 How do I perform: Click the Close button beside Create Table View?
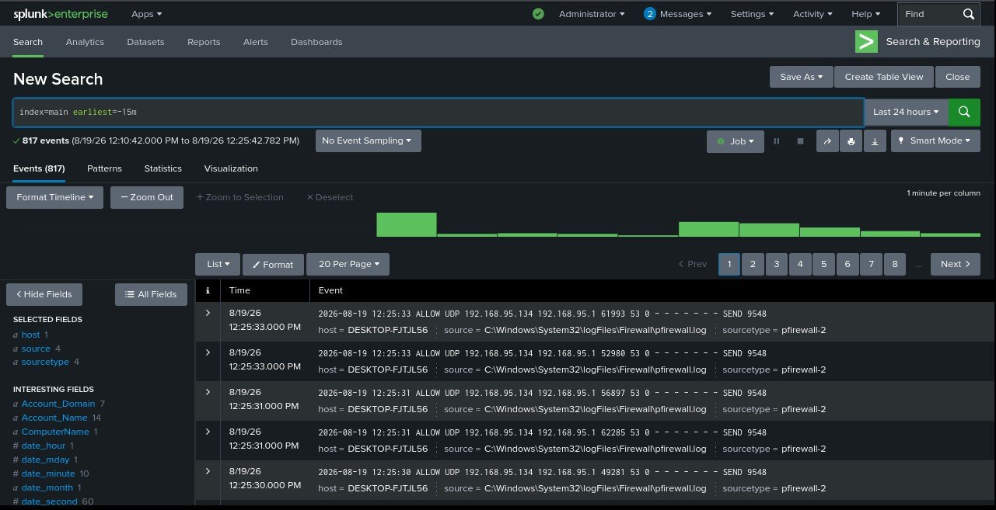coord(958,77)
